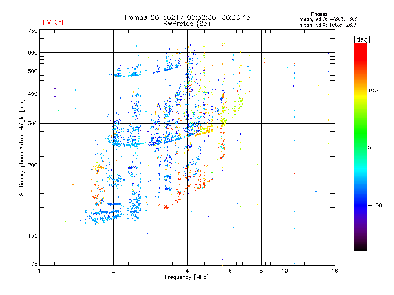Click the colorbar '0' tick label

tap(369, 148)
